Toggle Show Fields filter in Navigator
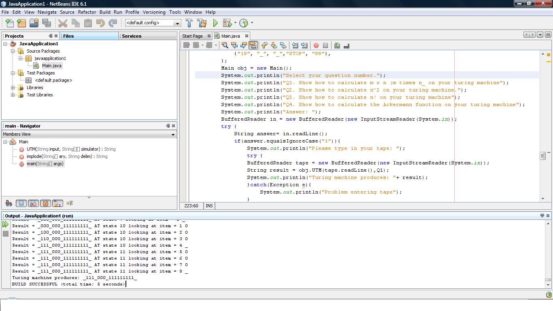 [x=21, y=203]
